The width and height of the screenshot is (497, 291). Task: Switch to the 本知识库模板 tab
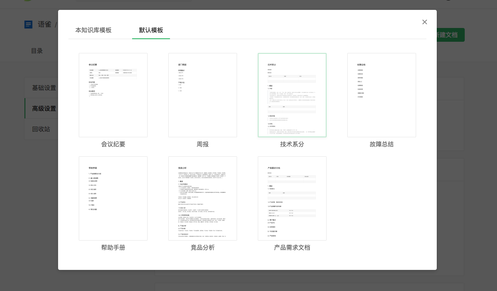click(x=93, y=30)
